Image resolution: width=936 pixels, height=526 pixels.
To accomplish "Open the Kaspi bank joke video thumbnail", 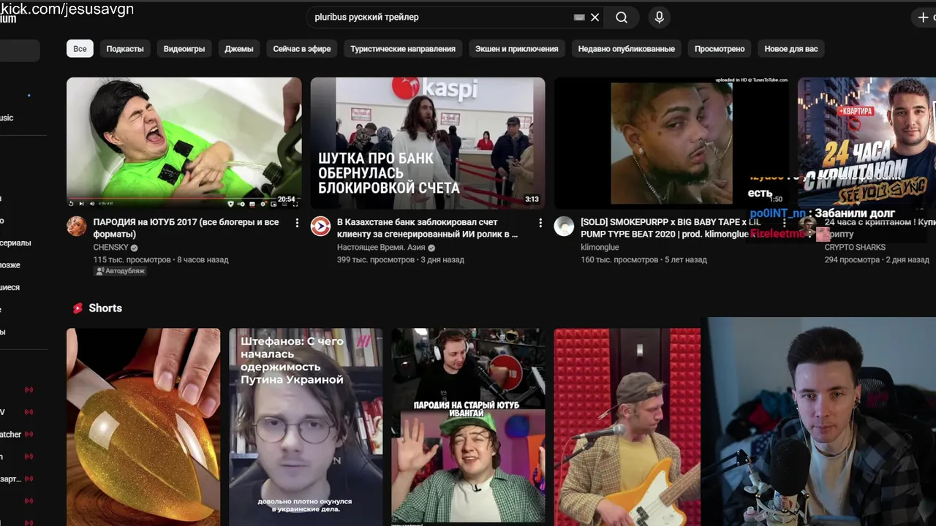I will [428, 143].
